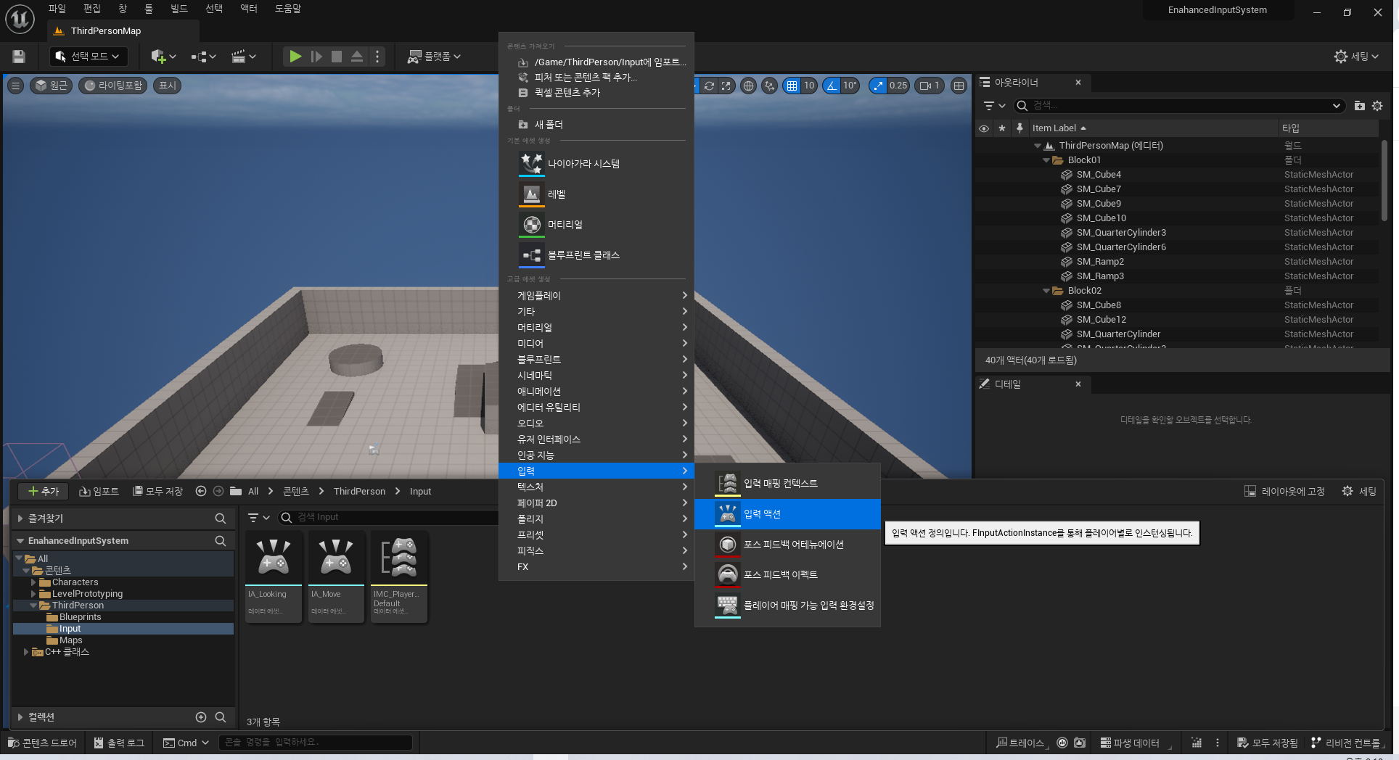This screenshot has height=760, width=1399.
Task: Toggle rotation snapping angle icon
Action: click(x=832, y=86)
